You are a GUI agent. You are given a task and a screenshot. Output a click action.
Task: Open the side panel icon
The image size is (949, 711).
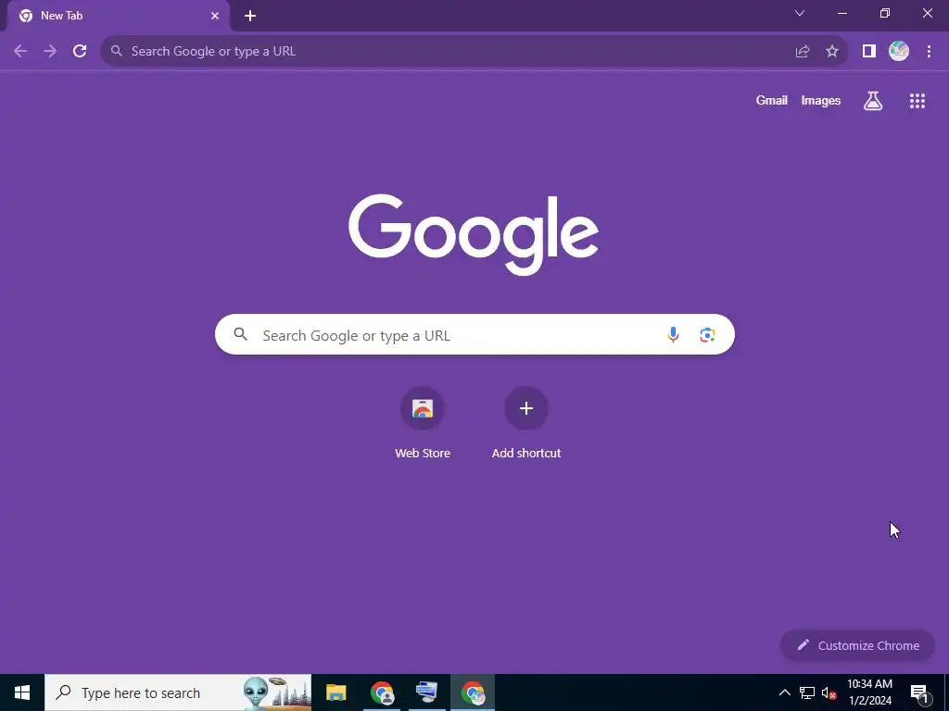pos(869,52)
